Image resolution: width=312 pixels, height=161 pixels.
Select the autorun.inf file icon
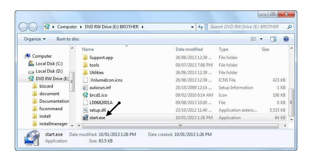point(85,88)
